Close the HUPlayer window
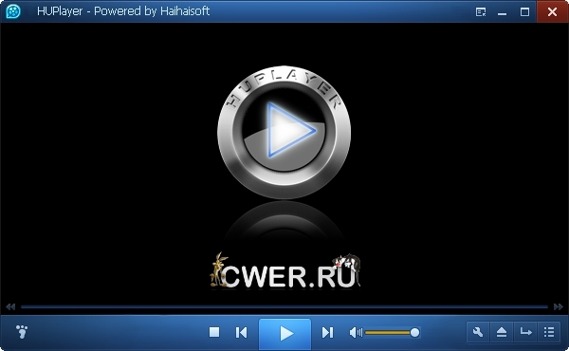The height and width of the screenshot is (351, 569). [552, 11]
